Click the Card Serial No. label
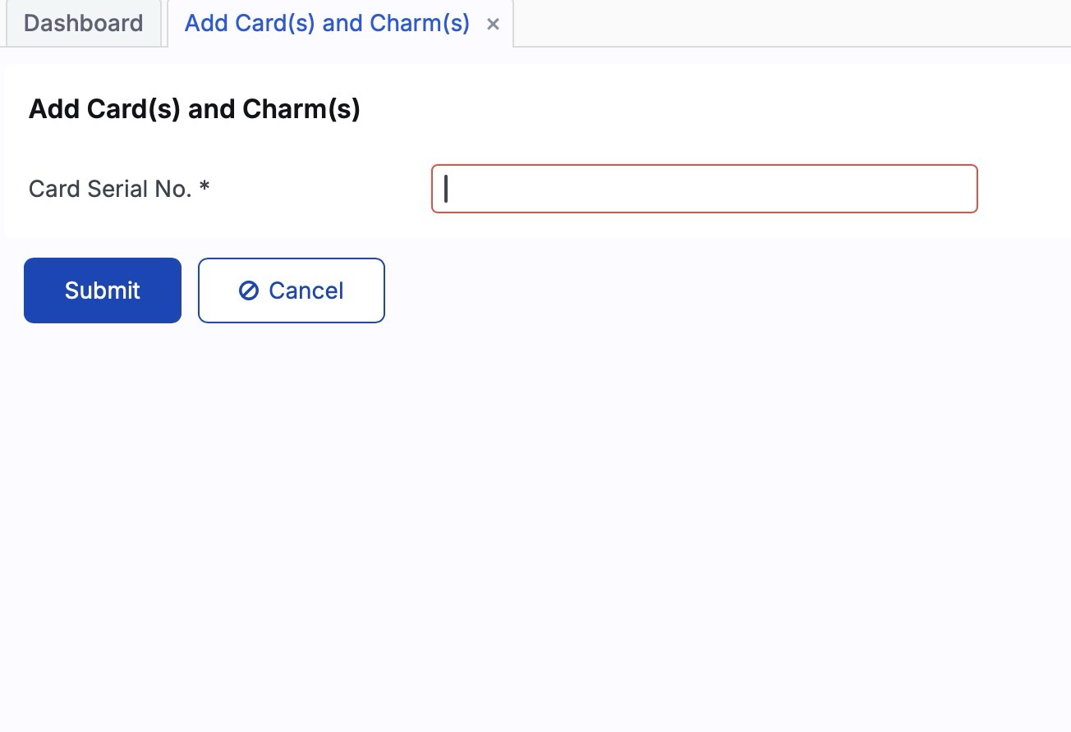This screenshot has width=1071, height=732. pyautogui.click(x=110, y=190)
